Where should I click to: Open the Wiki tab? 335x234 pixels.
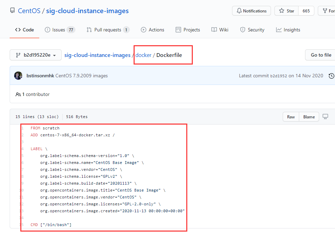pyautogui.click(x=220, y=30)
